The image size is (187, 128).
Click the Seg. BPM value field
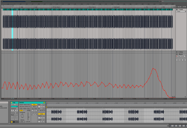coord(34,111)
